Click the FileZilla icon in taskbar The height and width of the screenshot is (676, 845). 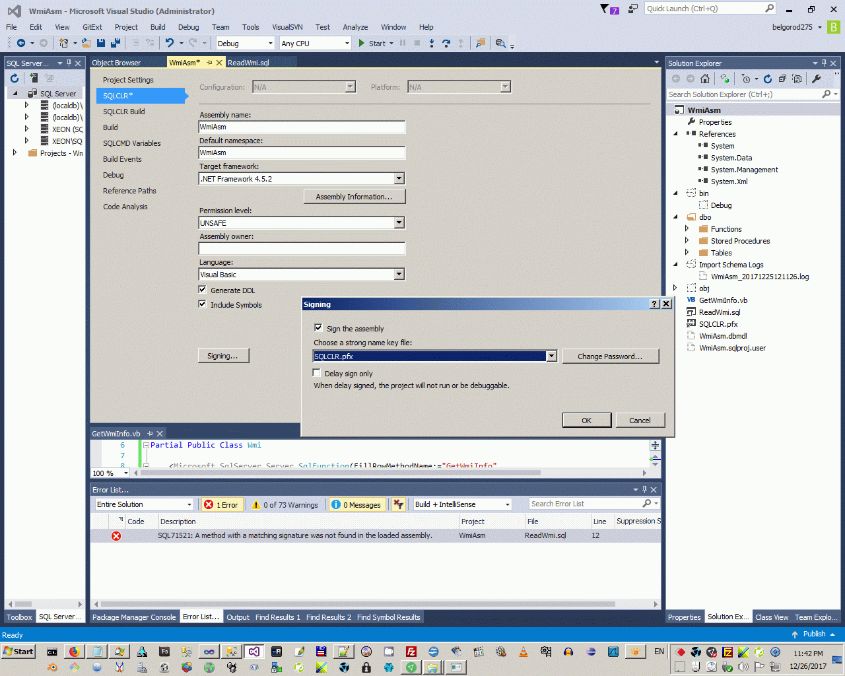[411, 652]
